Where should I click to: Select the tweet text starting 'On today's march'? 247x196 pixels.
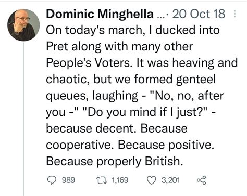tap(142, 96)
